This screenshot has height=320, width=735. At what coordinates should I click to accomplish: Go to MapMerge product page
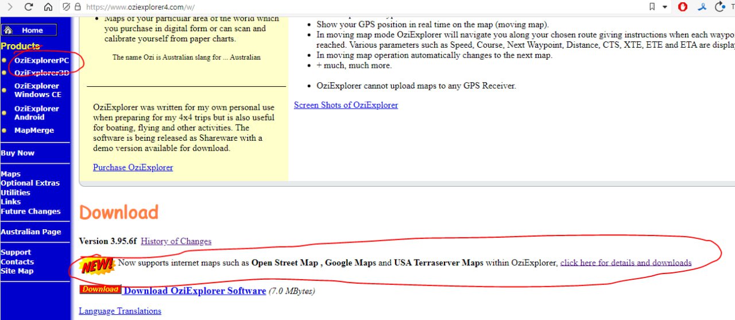click(x=34, y=130)
